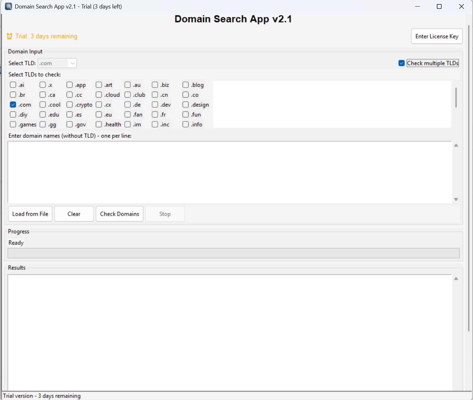
Task: Click the Domain Search App title bar icon
Action: [x=9, y=6]
